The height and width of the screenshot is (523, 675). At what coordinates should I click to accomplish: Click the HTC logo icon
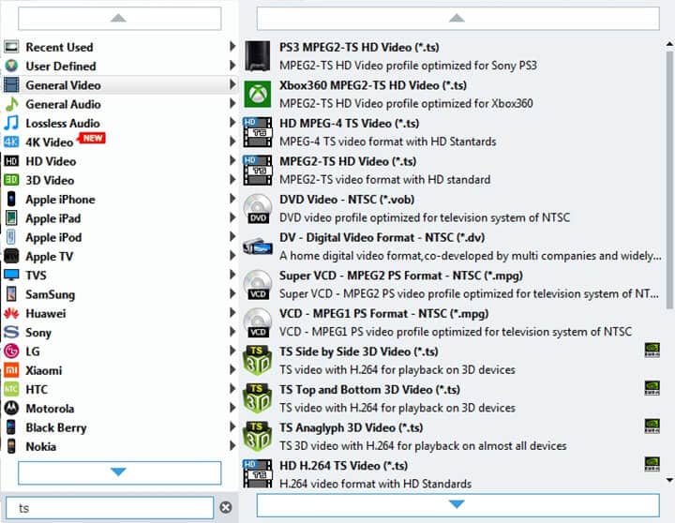[11, 389]
